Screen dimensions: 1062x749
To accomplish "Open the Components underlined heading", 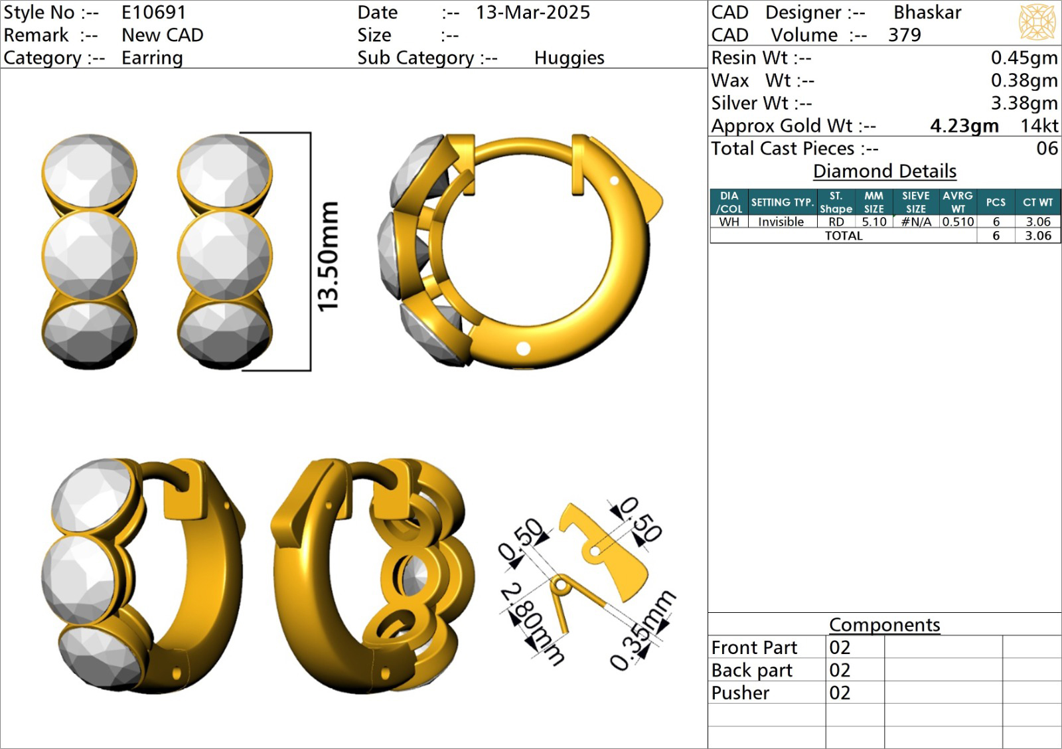I will pyautogui.click(x=884, y=625).
